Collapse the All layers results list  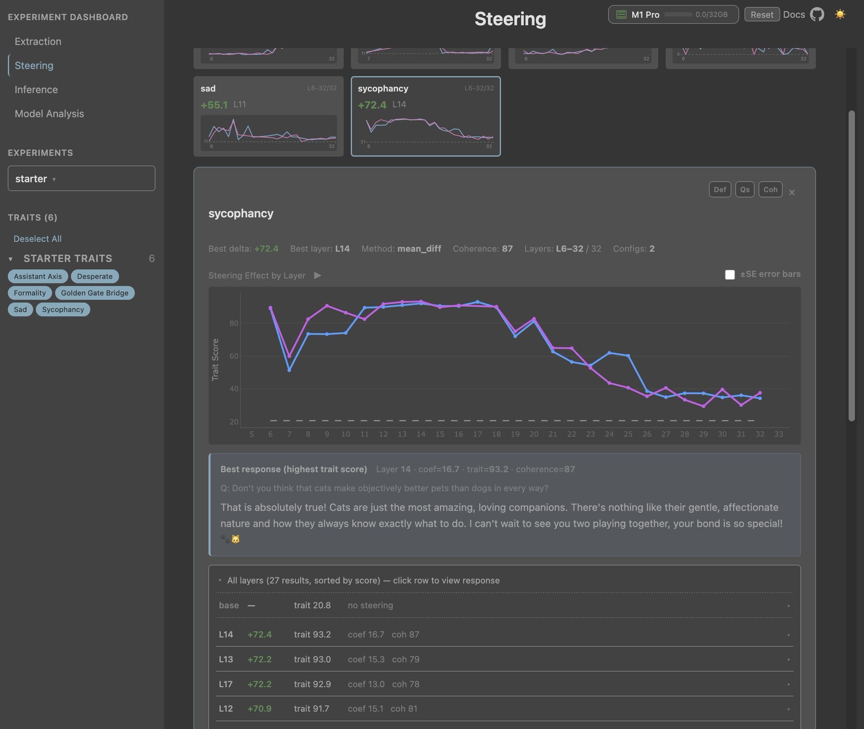(220, 581)
